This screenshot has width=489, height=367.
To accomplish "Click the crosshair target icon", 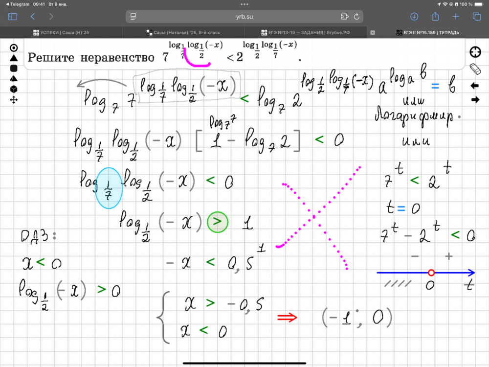I will pos(474,52).
